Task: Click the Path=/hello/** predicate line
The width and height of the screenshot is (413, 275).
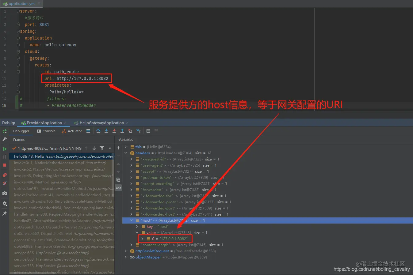Action: click(x=64, y=92)
